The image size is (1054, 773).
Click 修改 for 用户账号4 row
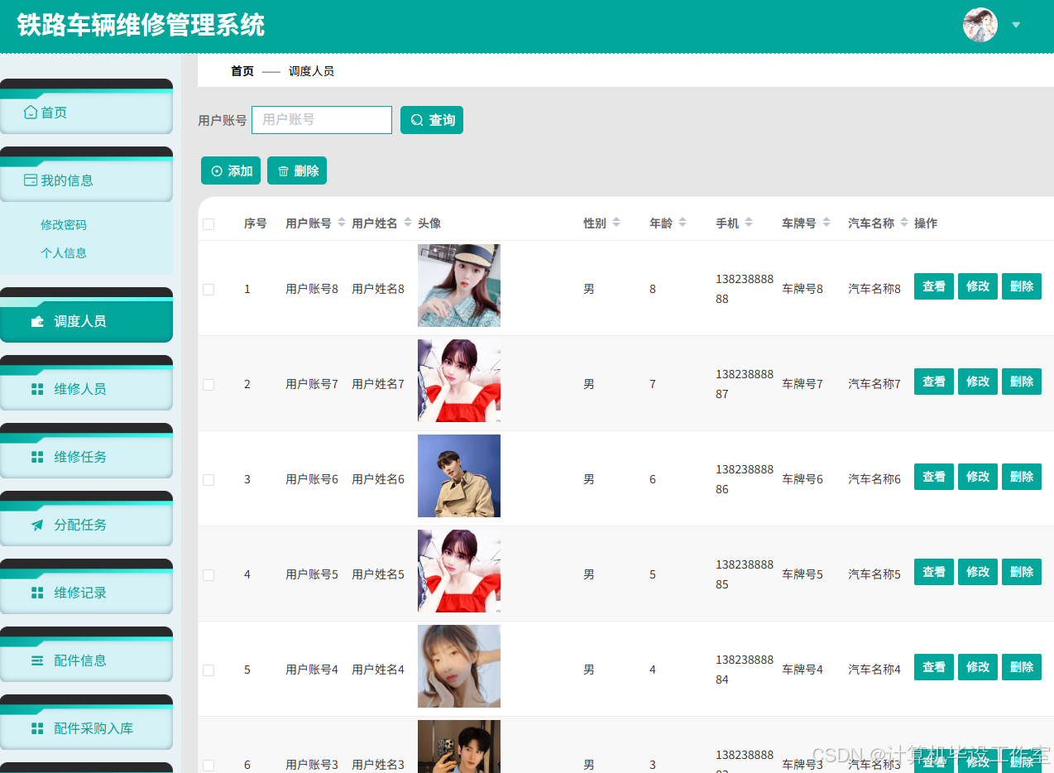[978, 667]
